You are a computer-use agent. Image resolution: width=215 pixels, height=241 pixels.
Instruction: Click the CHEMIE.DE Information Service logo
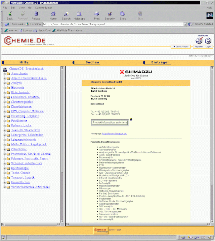(29, 41)
